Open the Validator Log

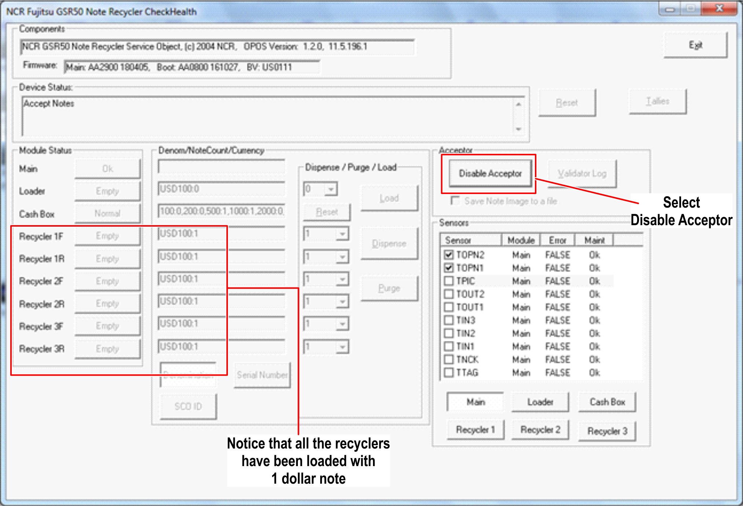coord(582,174)
